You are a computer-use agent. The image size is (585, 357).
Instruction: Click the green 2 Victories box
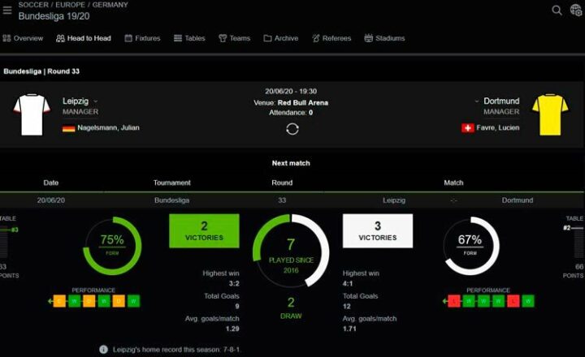(204, 230)
